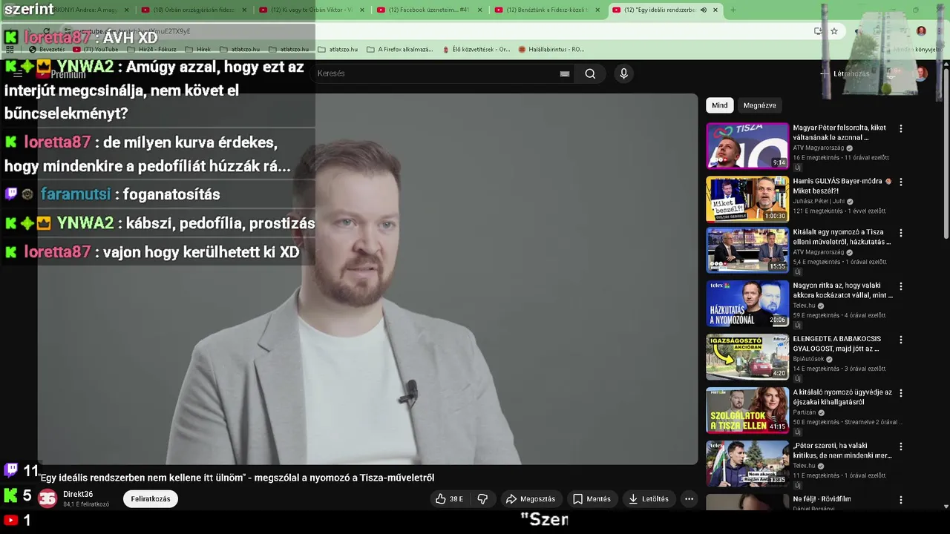
Task: Open the title 'Péter szereti, ha valaki kritikus'
Action: 842,451
